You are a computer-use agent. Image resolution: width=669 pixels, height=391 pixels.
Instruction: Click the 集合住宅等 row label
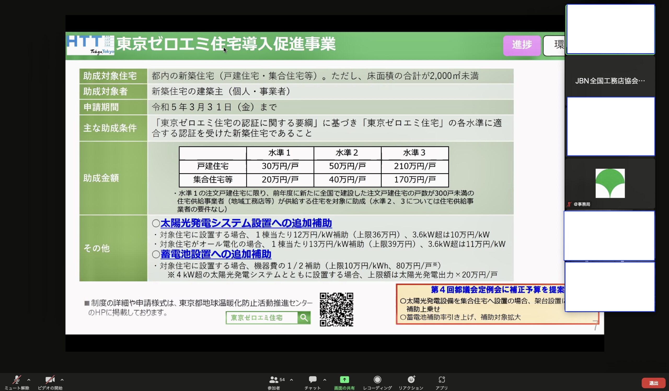(213, 180)
